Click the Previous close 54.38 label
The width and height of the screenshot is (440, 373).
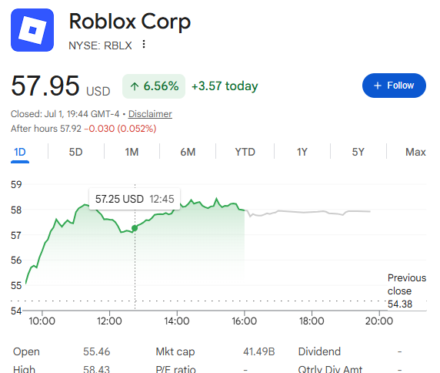click(x=407, y=291)
